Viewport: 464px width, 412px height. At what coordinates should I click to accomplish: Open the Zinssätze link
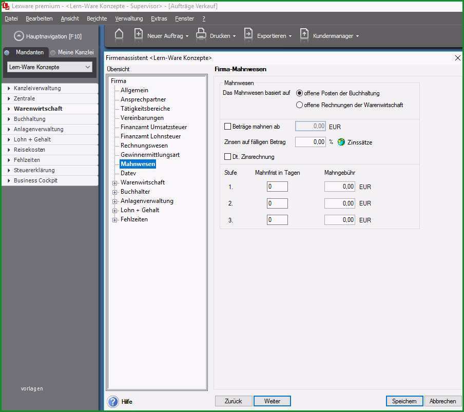359,142
